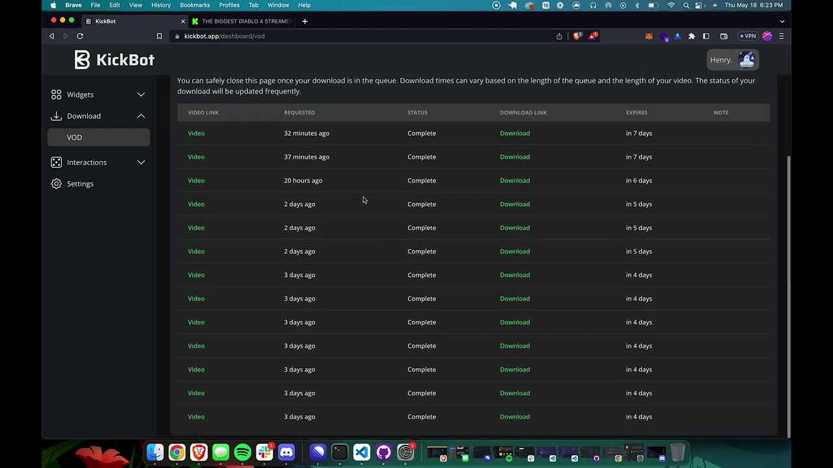
Task: Click Download for the 37 minutes ago row
Action: coord(515,157)
